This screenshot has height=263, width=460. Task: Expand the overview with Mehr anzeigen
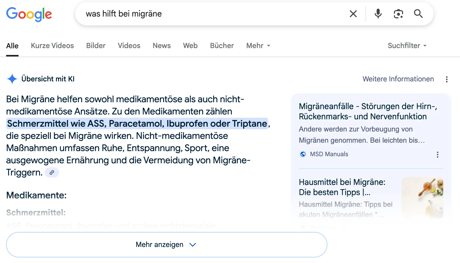166,245
